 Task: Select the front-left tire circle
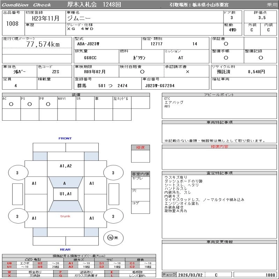pyautogui.click(x=17, y=173)
